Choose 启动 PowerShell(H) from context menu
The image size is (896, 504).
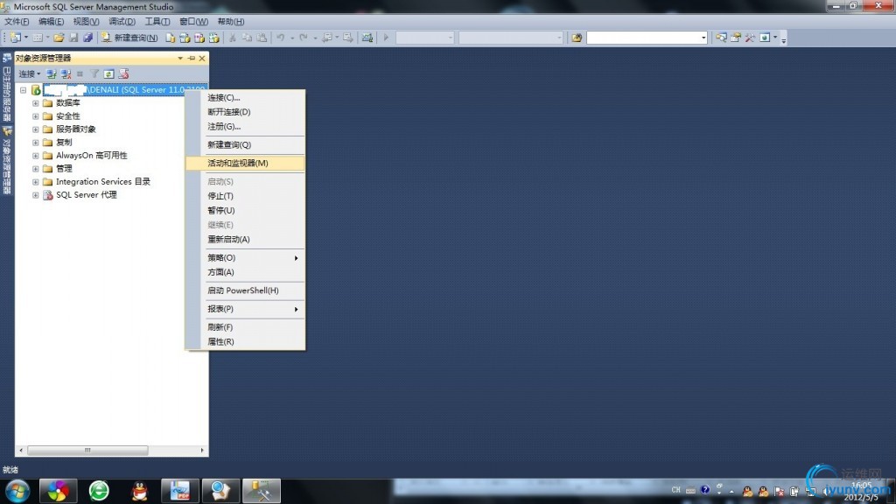[x=245, y=290]
